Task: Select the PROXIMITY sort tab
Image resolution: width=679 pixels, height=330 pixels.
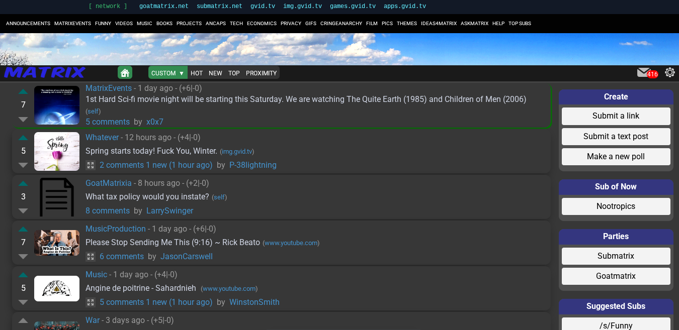Action: pyautogui.click(x=261, y=73)
